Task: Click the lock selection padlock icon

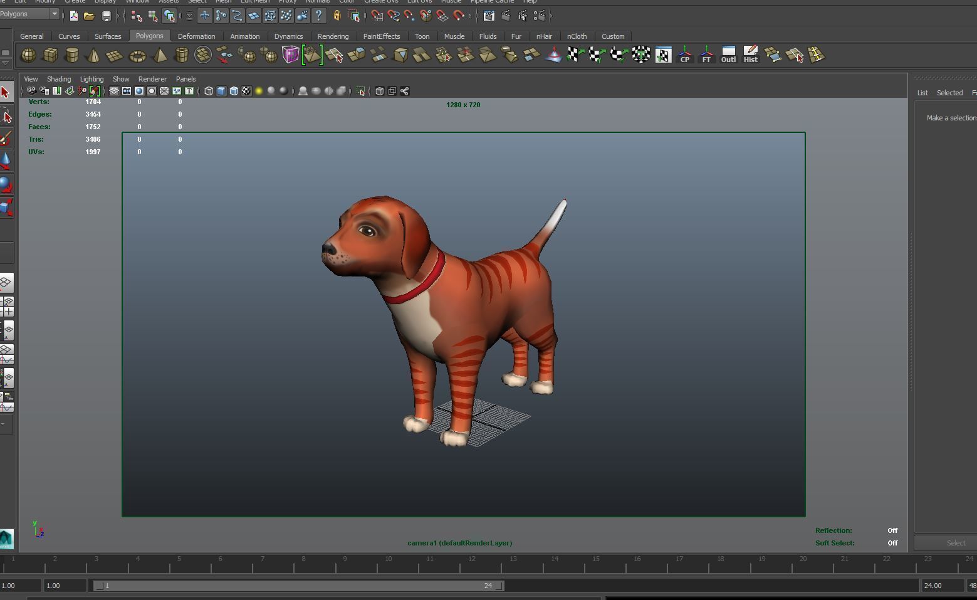Action: 337,16
